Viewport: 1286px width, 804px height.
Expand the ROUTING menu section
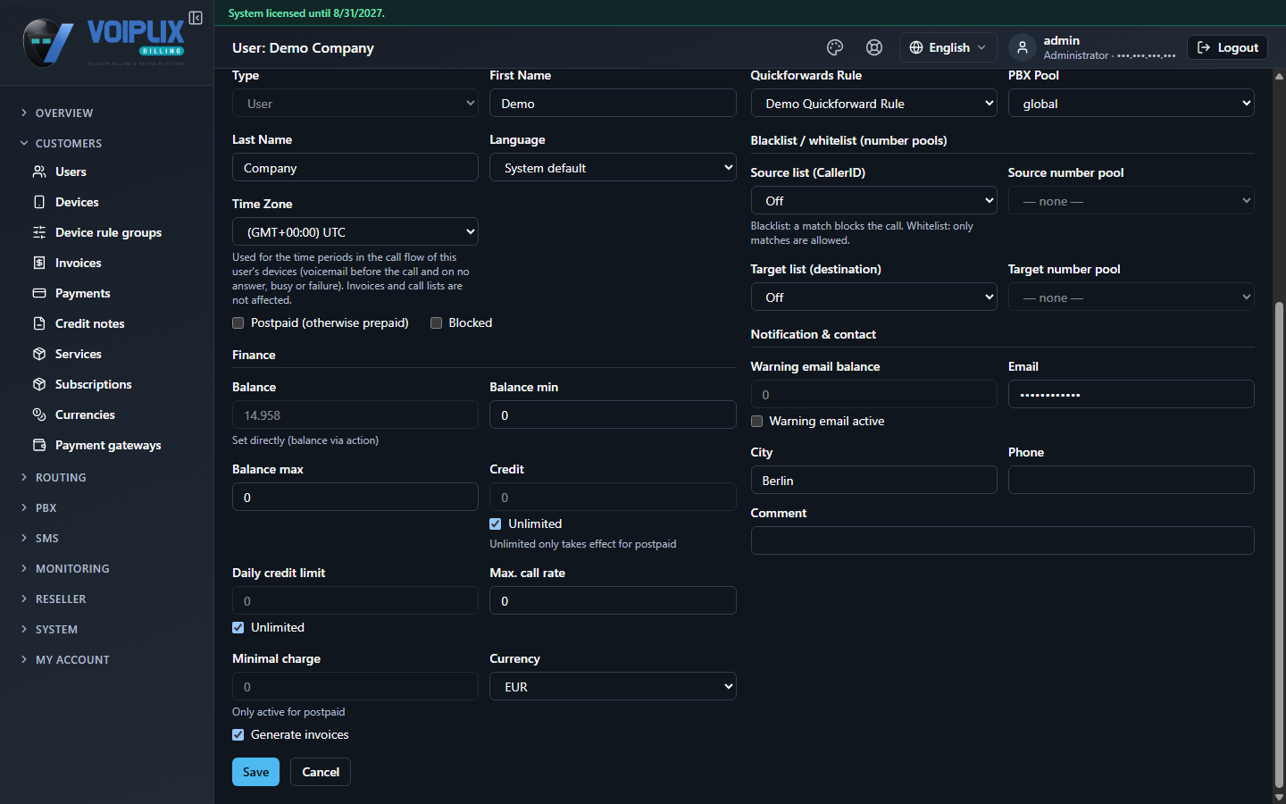[61, 478]
